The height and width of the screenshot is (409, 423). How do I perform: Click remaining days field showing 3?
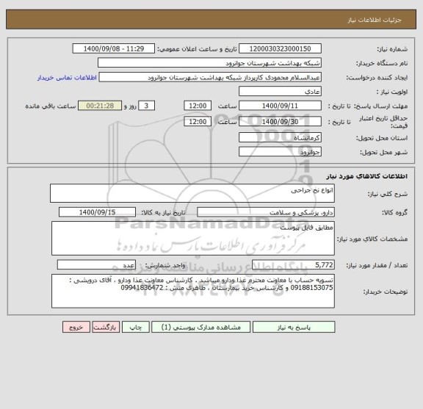pos(146,106)
